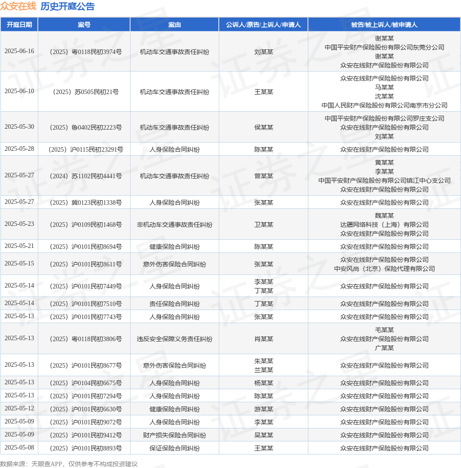Click defendant 达疆网络科技(上海)有限公司
Image resolution: width=461 pixels, height=468 pixels.
click(384, 225)
